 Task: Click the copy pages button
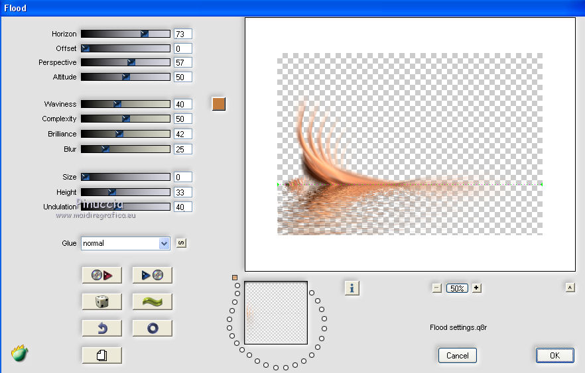pos(102,355)
